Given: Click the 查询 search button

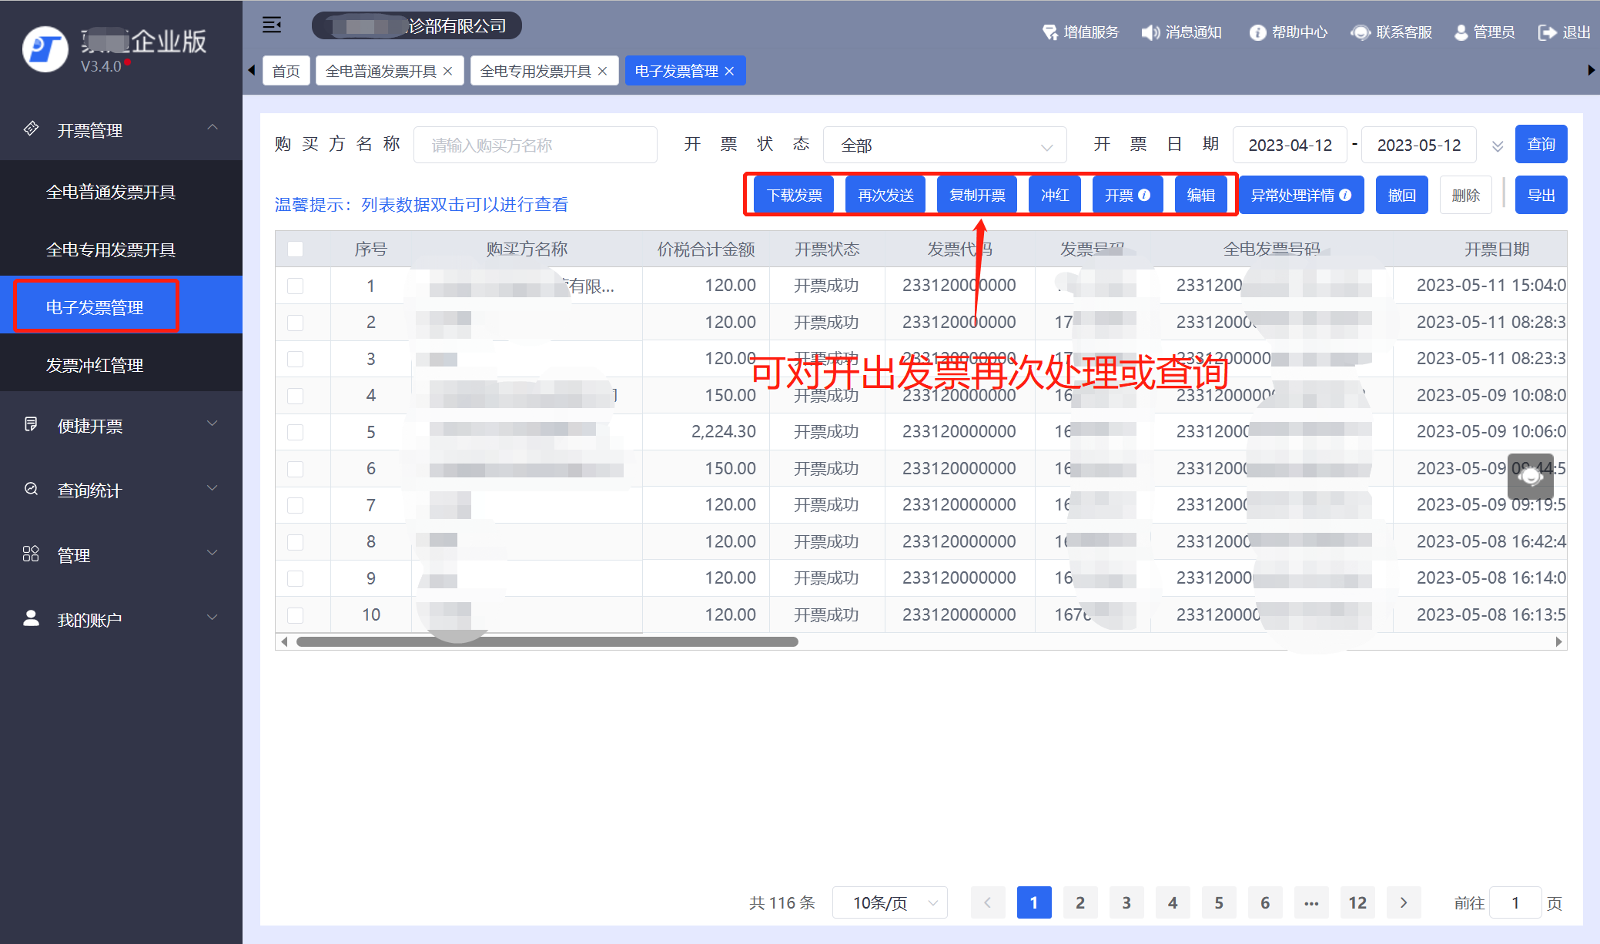Looking at the screenshot, I should tap(1541, 144).
